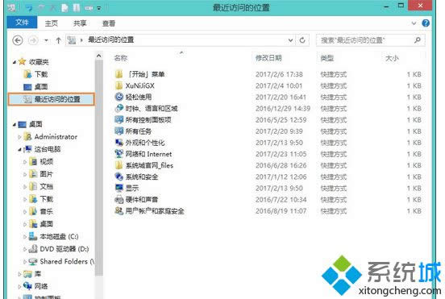The image size is (445, 299).
Task: Collapse the 这台电脑 tree node
Action: pyautogui.click(x=19, y=150)
